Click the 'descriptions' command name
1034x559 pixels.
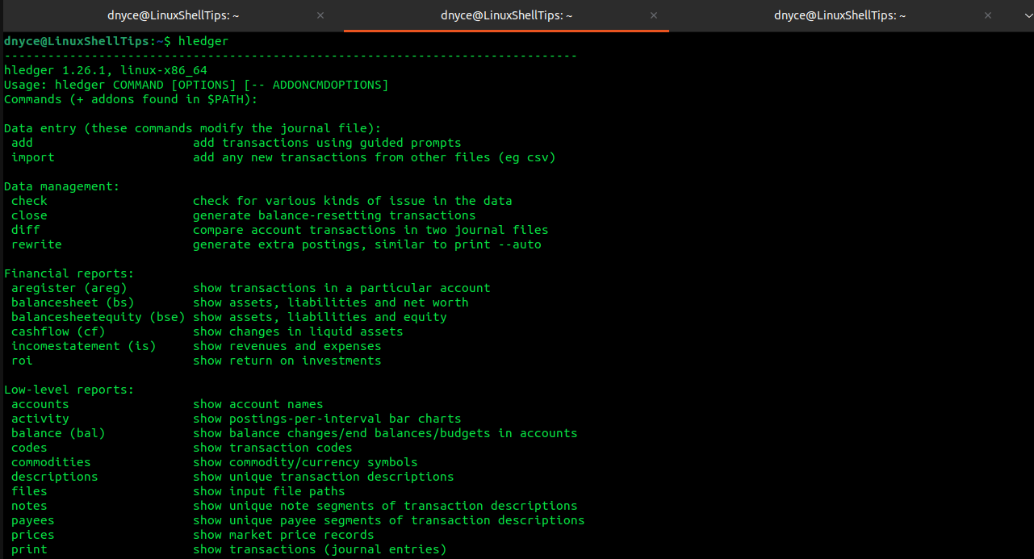tap(55, 477)
